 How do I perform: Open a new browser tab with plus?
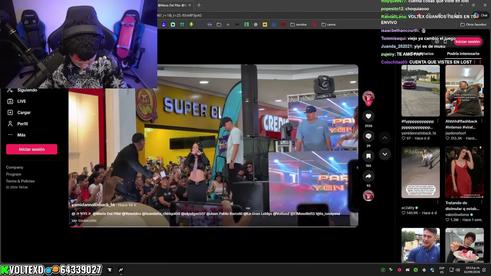tap(199, 5)
